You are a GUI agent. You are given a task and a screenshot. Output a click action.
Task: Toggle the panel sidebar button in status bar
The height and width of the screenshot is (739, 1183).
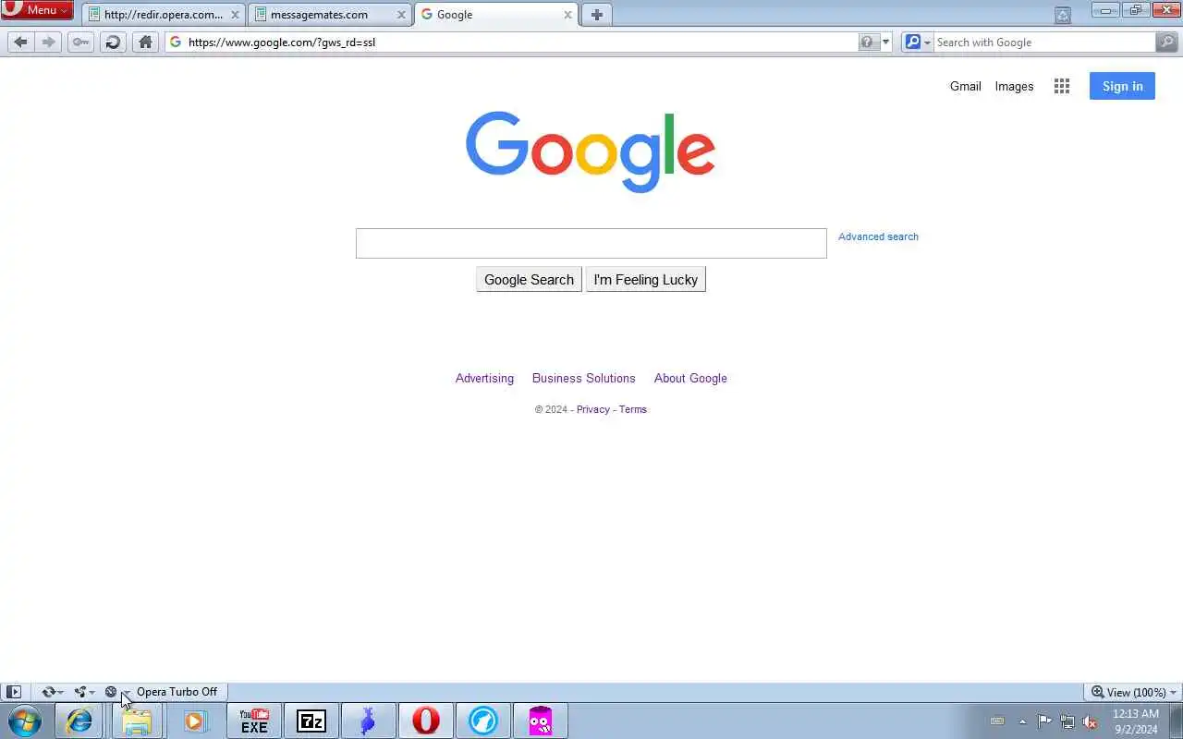pyautogui.click(x=13, y=692)
